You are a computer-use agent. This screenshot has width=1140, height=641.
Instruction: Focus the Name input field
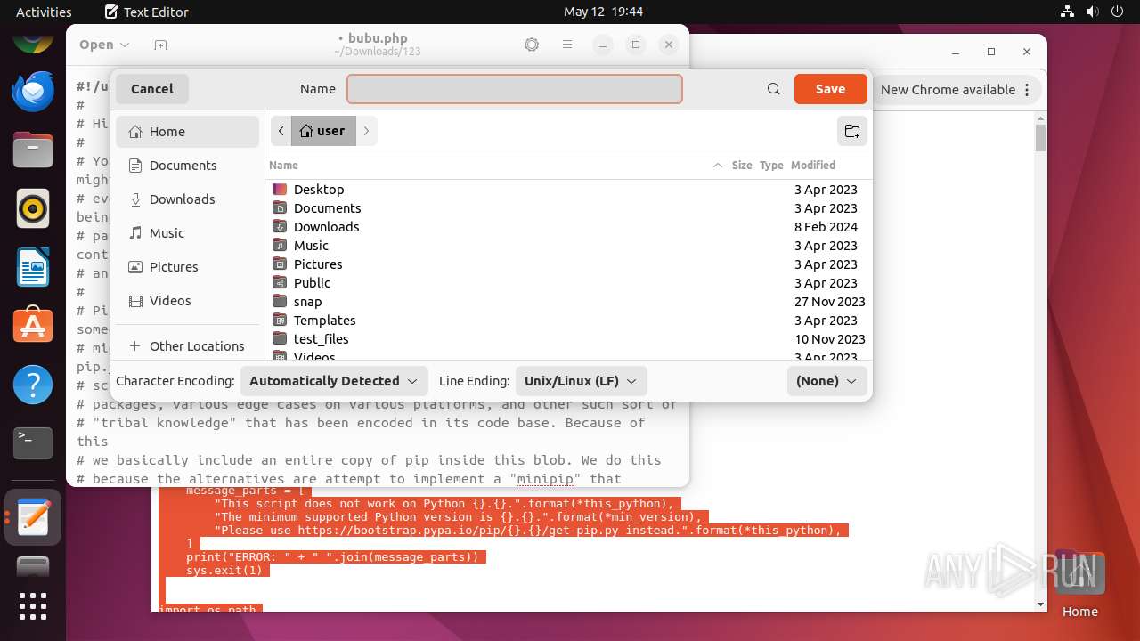tap(515, 89)
